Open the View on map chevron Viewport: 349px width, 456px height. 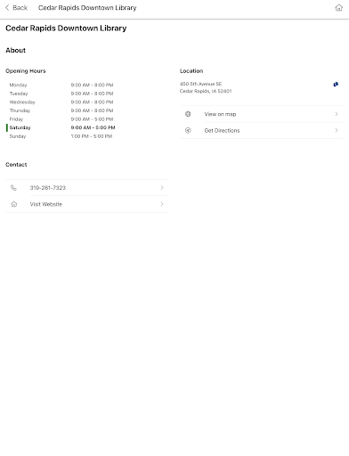click(x=337, y=114)
